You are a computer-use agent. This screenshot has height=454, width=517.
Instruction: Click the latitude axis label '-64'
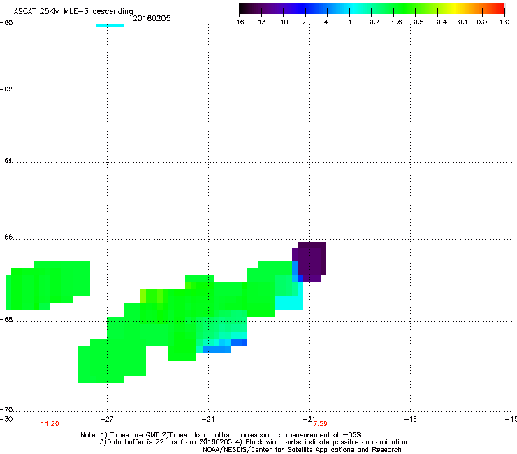click(x=6, y=161)
